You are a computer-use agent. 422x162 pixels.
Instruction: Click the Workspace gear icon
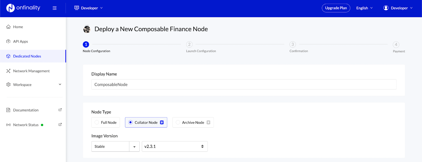(x=8, y=85)
